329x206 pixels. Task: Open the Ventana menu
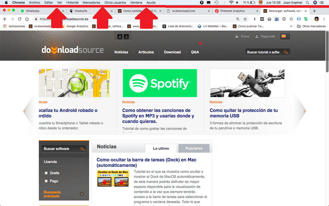(136, 2)
